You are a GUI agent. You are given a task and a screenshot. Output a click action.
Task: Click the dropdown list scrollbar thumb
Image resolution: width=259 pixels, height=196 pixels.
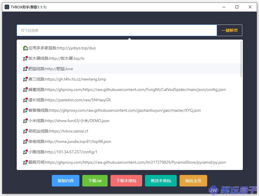click(x=241, y=59)
